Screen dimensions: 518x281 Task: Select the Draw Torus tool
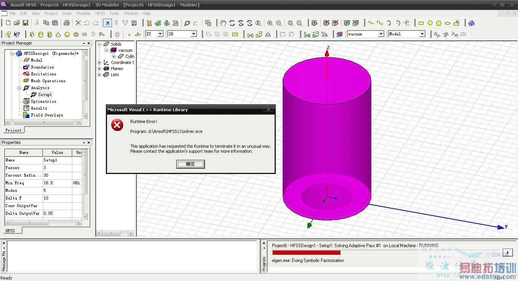tap(76, 34)
